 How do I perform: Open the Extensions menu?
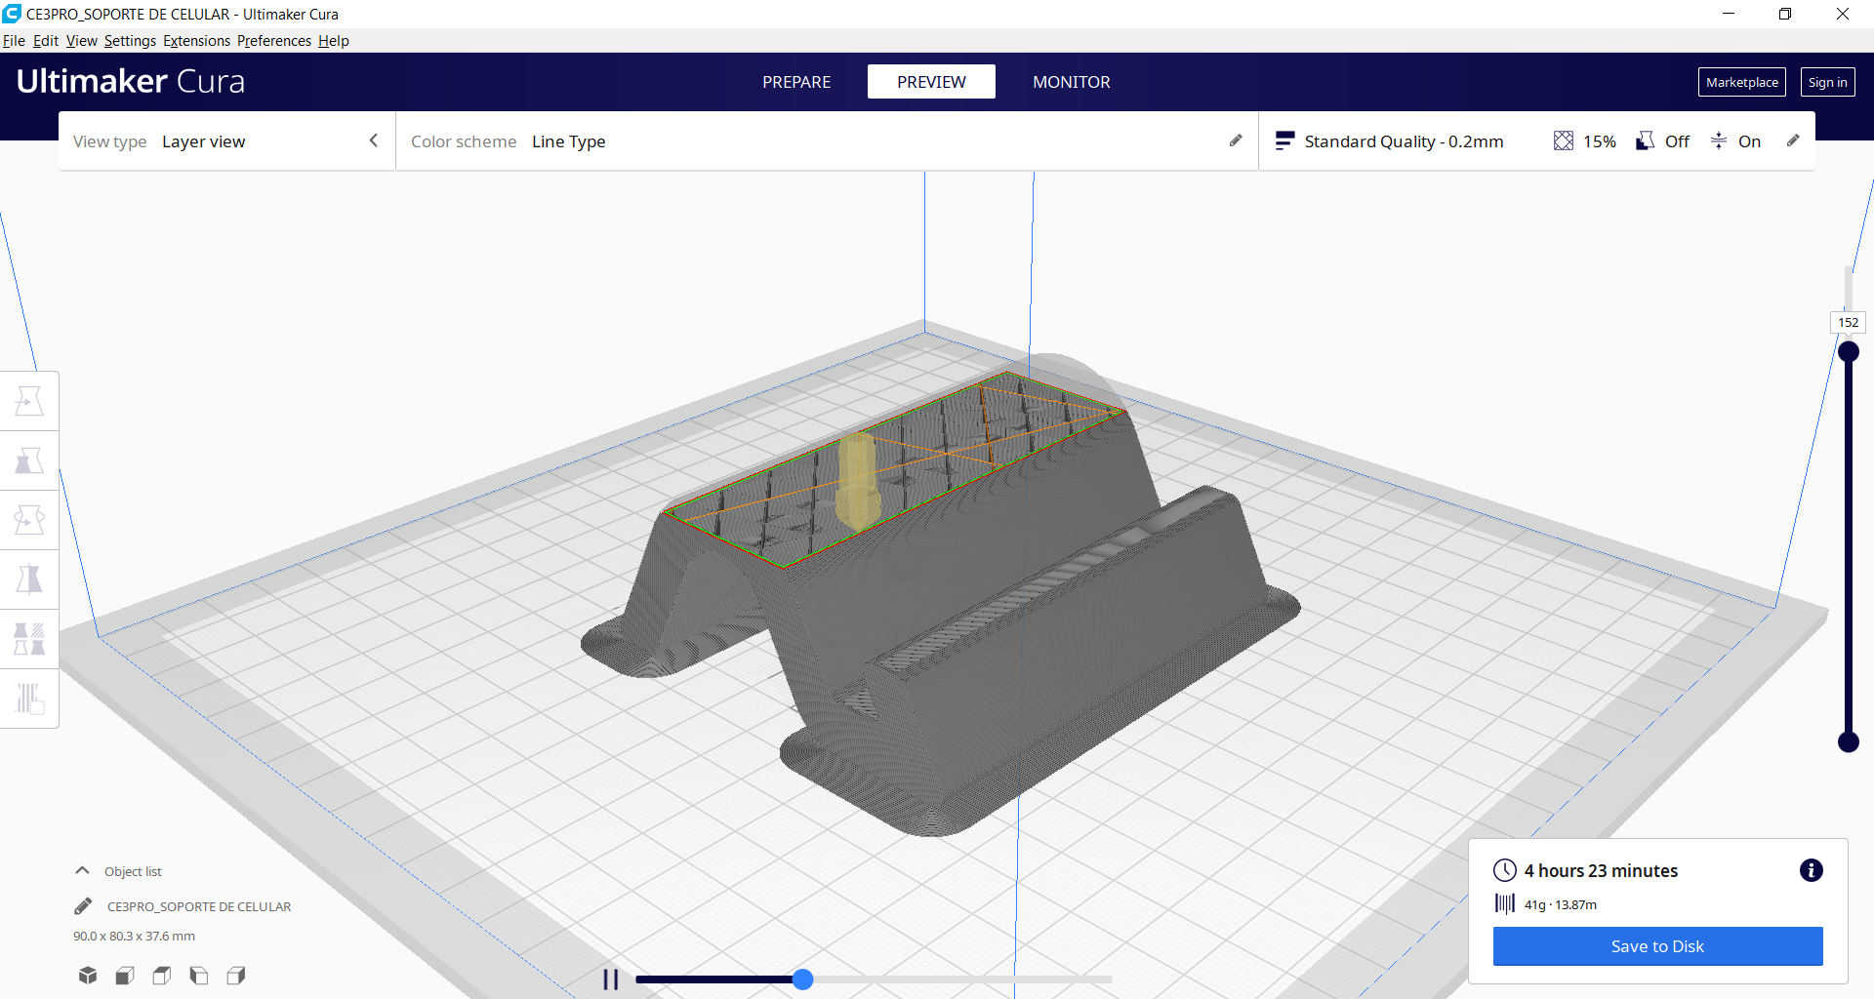pos(196,40)
